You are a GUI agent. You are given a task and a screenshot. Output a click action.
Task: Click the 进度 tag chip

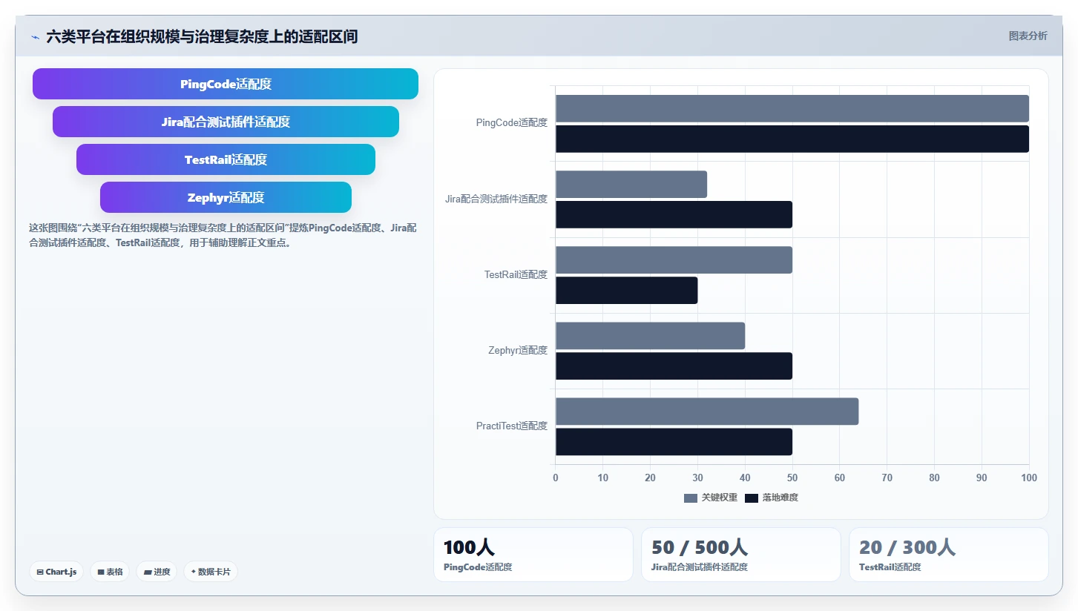(x=157, y=572)
